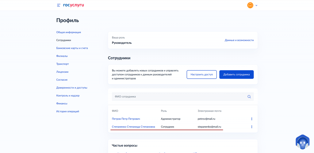This screenshot has width=314, height=153.
Task: Click the ФИО column header
Action: 115,111
